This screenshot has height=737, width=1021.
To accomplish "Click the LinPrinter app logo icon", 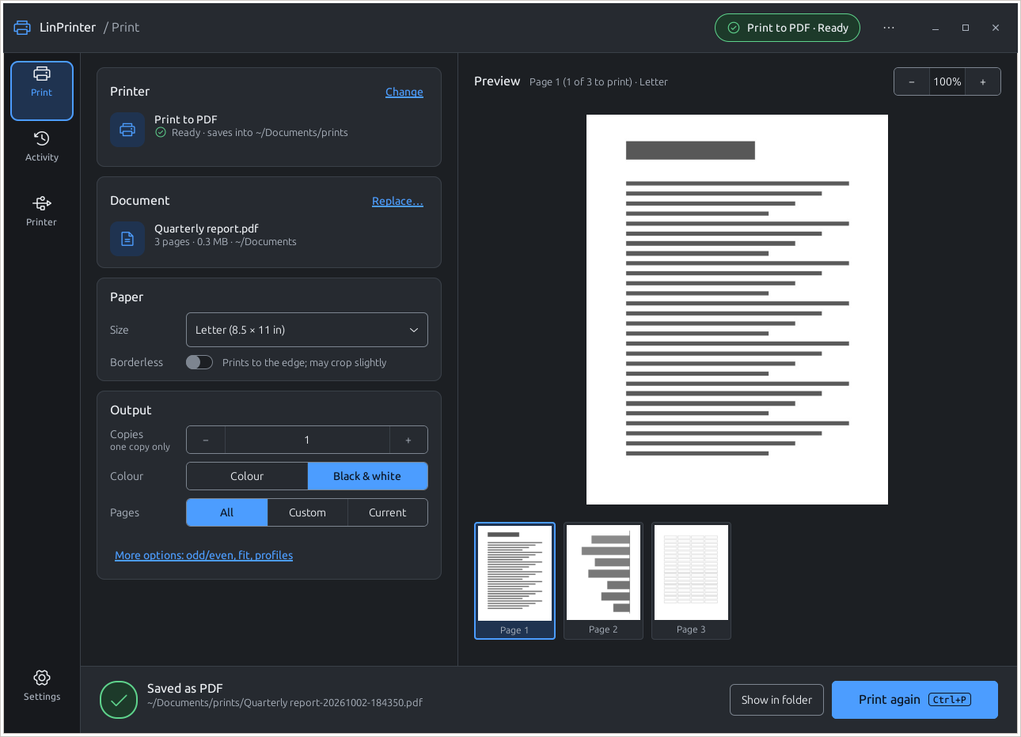I will tap(22, 28).
